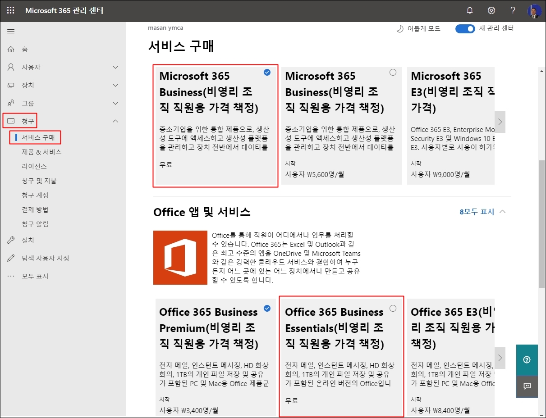Click 설치 in the sidebar
Viewport: 546px width, 418px height.
coord(28,240)
